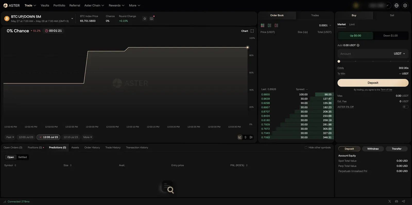Click the Bitcoin coin icon by market name

coord(7,19)
